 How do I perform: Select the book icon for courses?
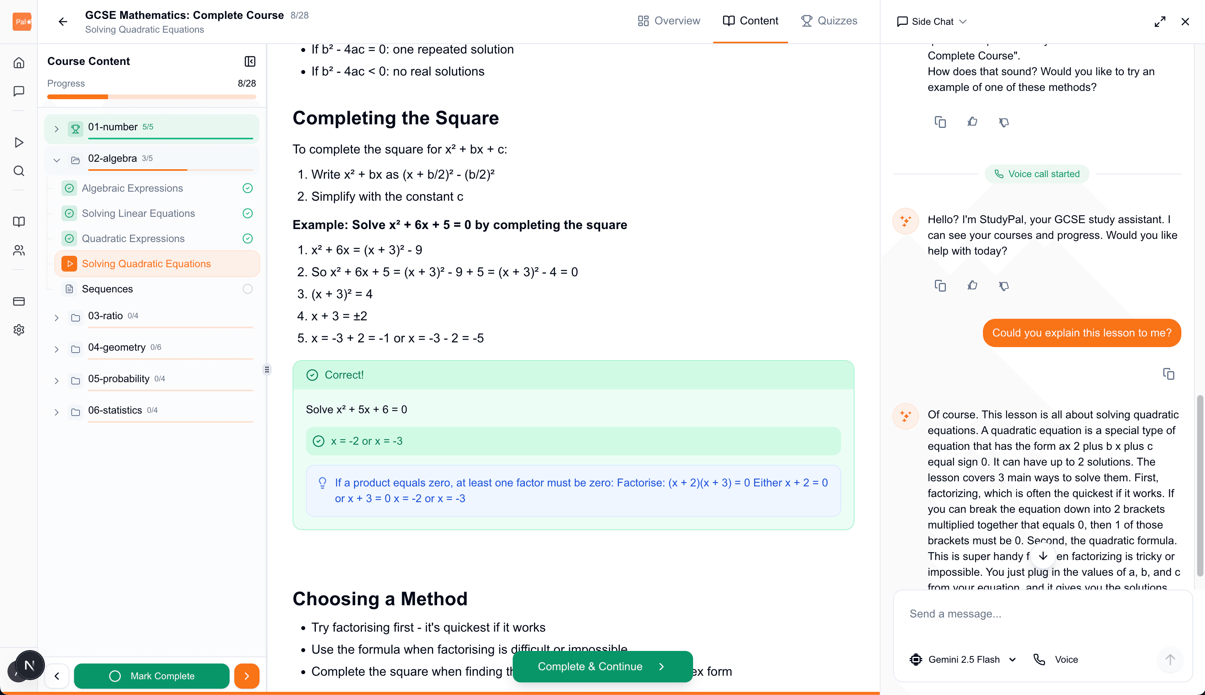point(19,222)
